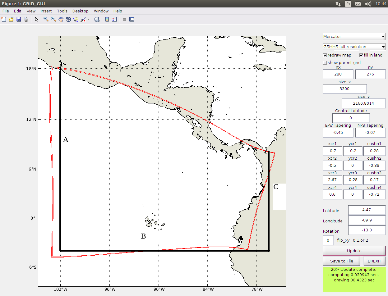
Task: Select the Rotate 3D tool
Action: point(68,20)
